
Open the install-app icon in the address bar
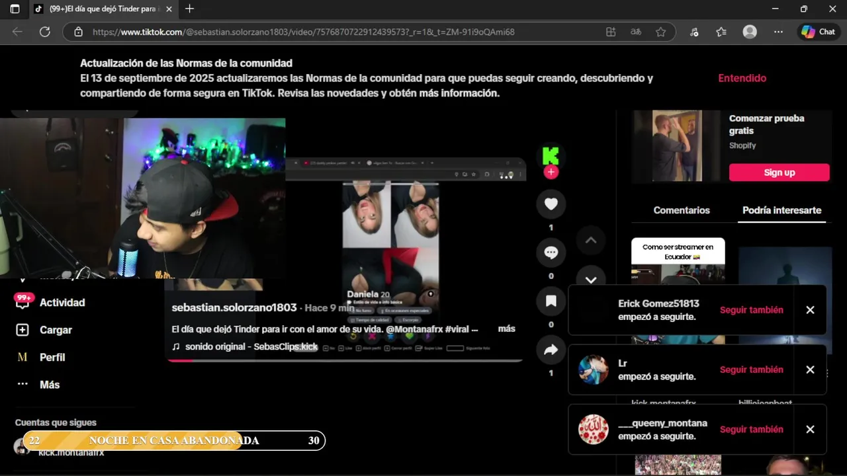(x=611, y=32)
